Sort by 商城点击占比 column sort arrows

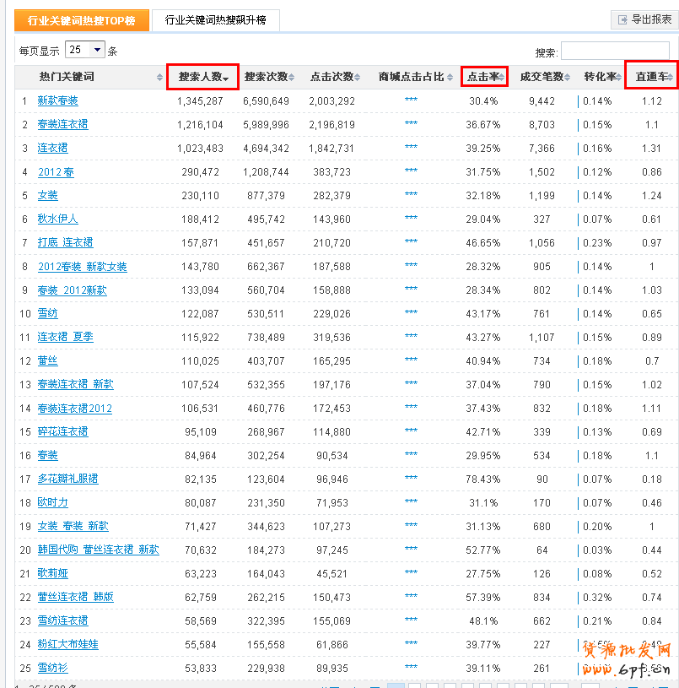coord(450,78)
